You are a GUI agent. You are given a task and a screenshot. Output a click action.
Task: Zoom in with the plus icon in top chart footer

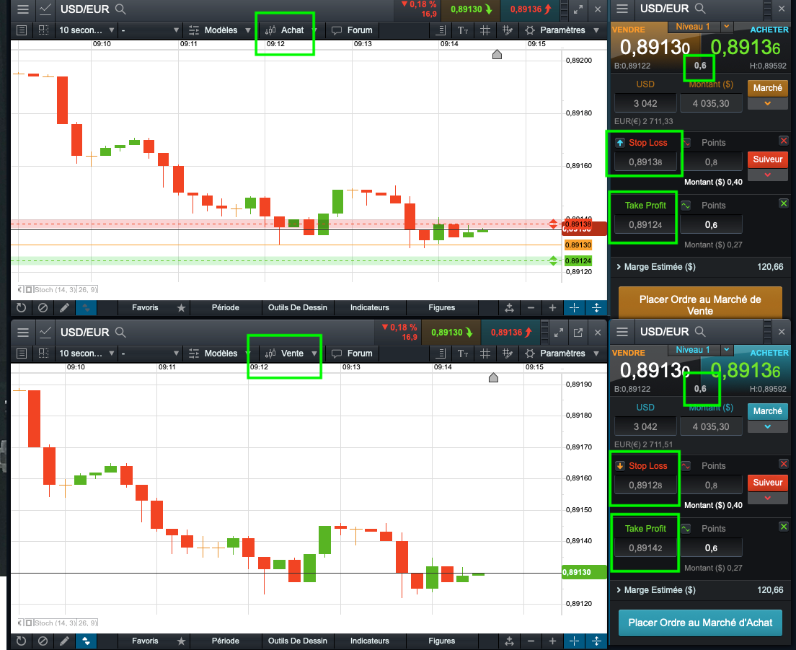(552, 307)
